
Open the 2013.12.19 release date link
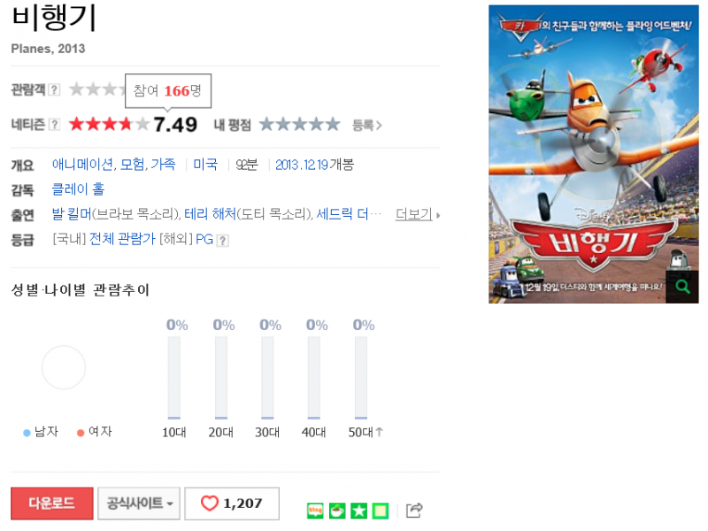pos(302,165)
